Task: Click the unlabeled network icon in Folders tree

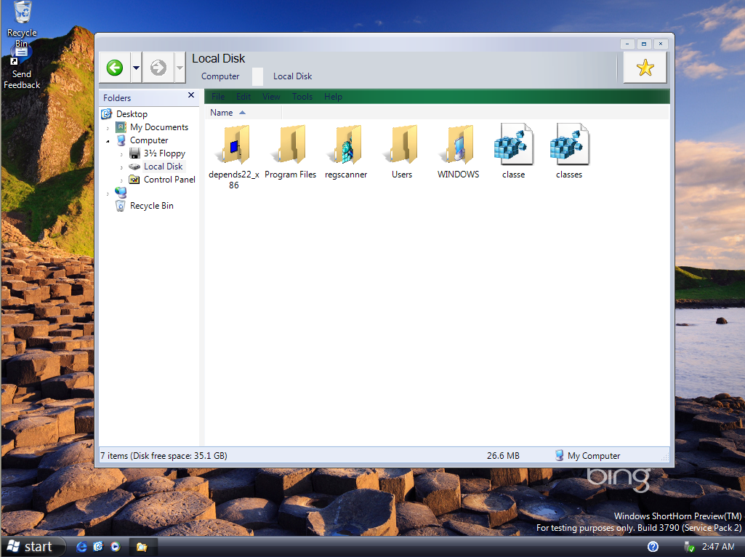Action: [121, 193]
